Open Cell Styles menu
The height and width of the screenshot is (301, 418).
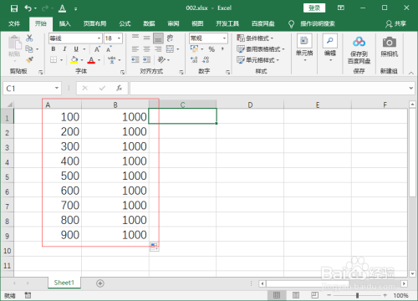(257, 60)
